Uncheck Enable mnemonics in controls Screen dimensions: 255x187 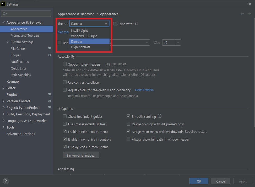click(65, 139)
